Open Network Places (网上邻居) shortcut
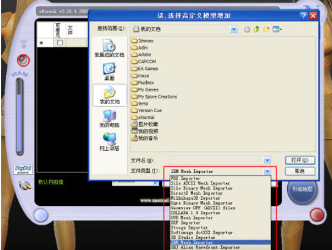The height and width of the screenshot is (250, 332). click(109, 142)
